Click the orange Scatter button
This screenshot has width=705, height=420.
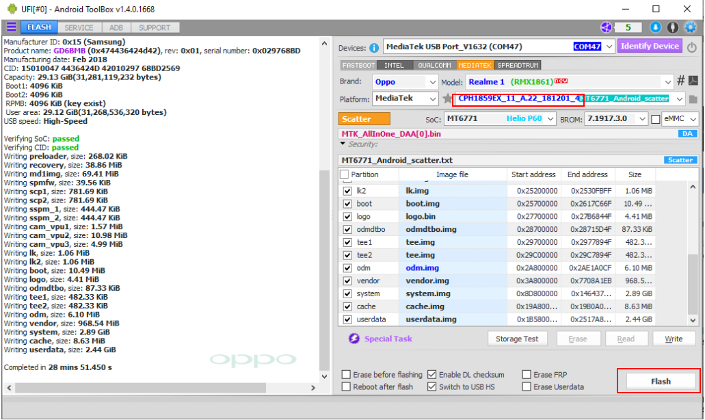coord(364,119)
